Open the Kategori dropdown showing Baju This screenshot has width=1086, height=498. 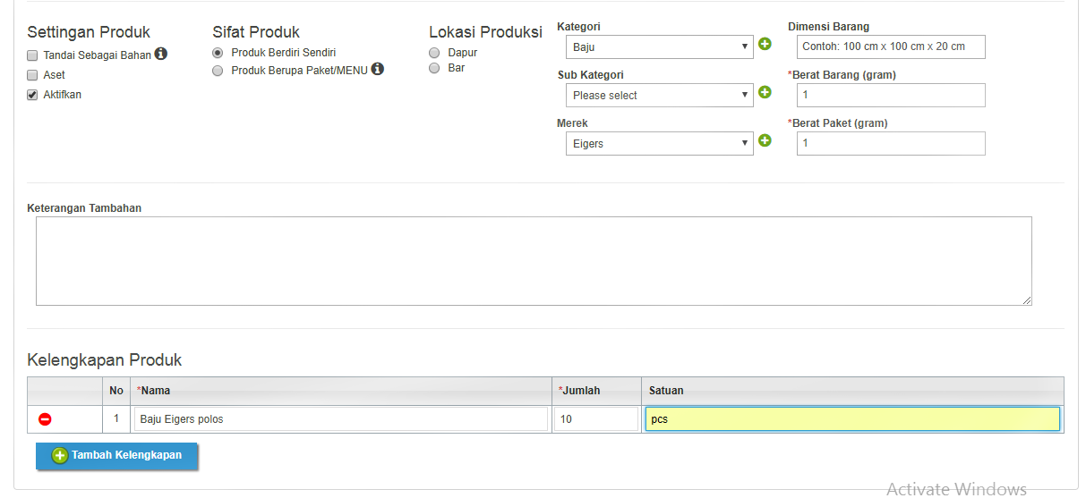(x=660, y=46)
